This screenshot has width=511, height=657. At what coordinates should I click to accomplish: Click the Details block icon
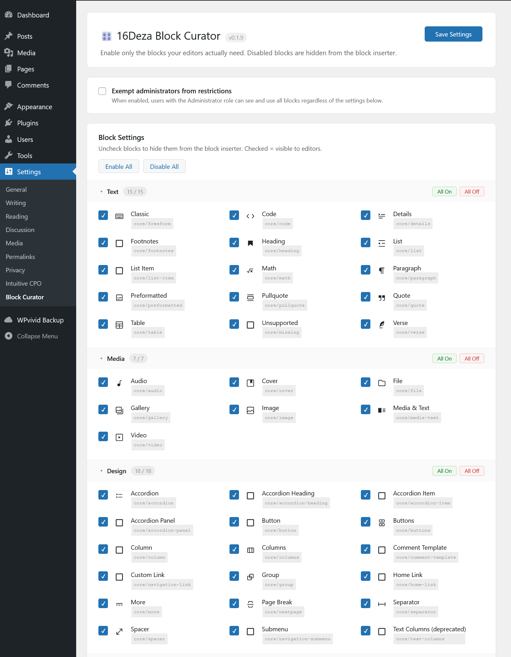point(382,216)
